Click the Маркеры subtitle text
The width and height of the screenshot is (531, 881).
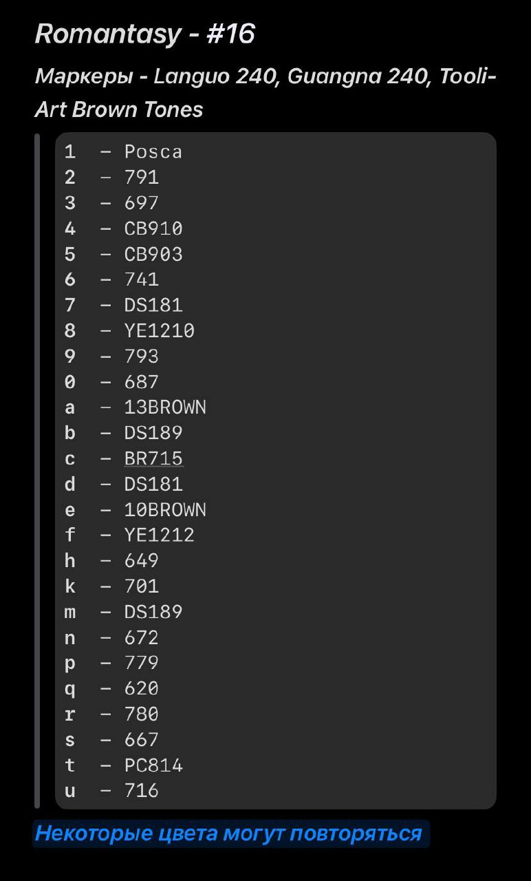265,93
